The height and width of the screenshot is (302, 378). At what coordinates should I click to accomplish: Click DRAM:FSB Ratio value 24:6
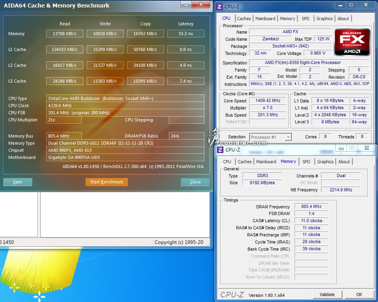tap(187, 136)
